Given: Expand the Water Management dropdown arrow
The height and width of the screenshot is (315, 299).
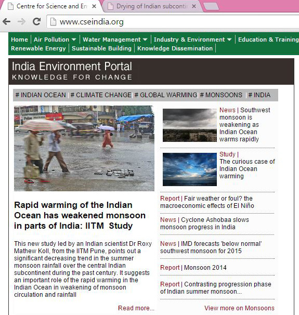Looking at the screenshot, I should point(145,40).
